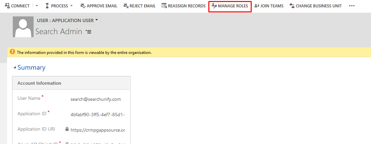Click the Approve Email checkmark icon
This screenshot has width=371, height=144.
(x=83, y=6)
